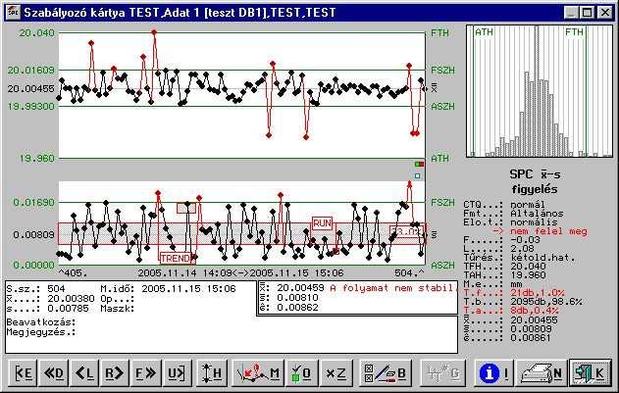This screenshot has width=619, height=393.
Task: Open the chart marker M tool
Action: point(259,372)
